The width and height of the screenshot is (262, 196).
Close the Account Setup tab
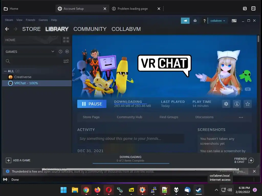105,9
